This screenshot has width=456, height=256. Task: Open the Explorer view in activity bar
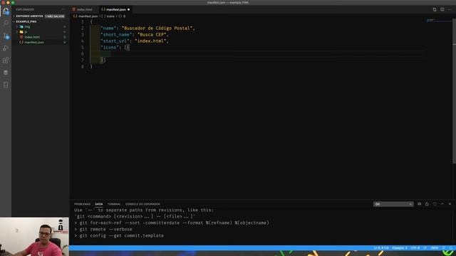point(6,11)
